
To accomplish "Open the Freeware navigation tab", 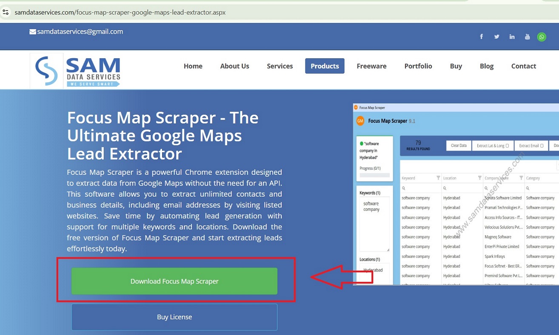I will point(371,66).
